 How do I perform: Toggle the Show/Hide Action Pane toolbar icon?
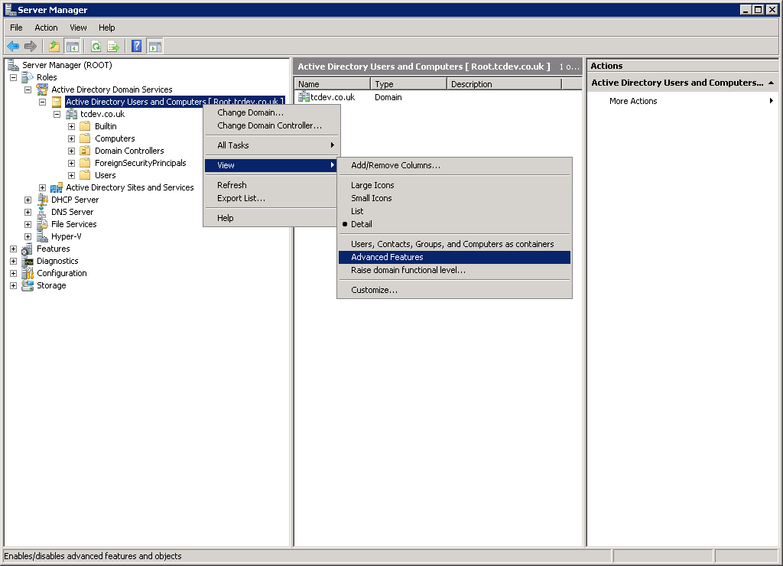[x=154, y=47]
